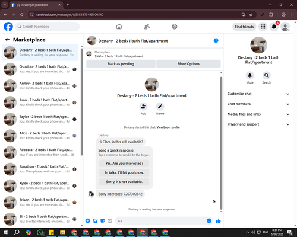The height and width of the screenshot is (237, 297).
Task: Send quick response 'Sorry, it's not available.'
Action: point(124,182)
